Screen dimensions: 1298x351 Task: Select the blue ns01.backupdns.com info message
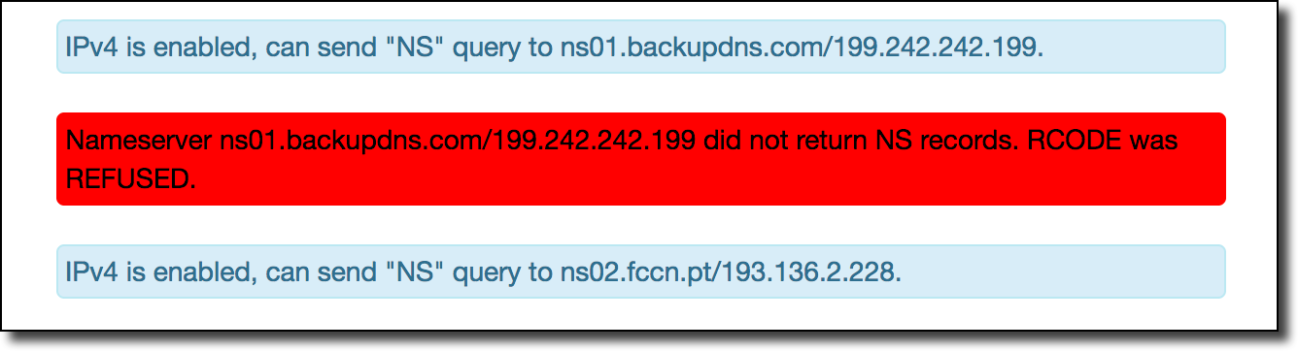point(641,47)
